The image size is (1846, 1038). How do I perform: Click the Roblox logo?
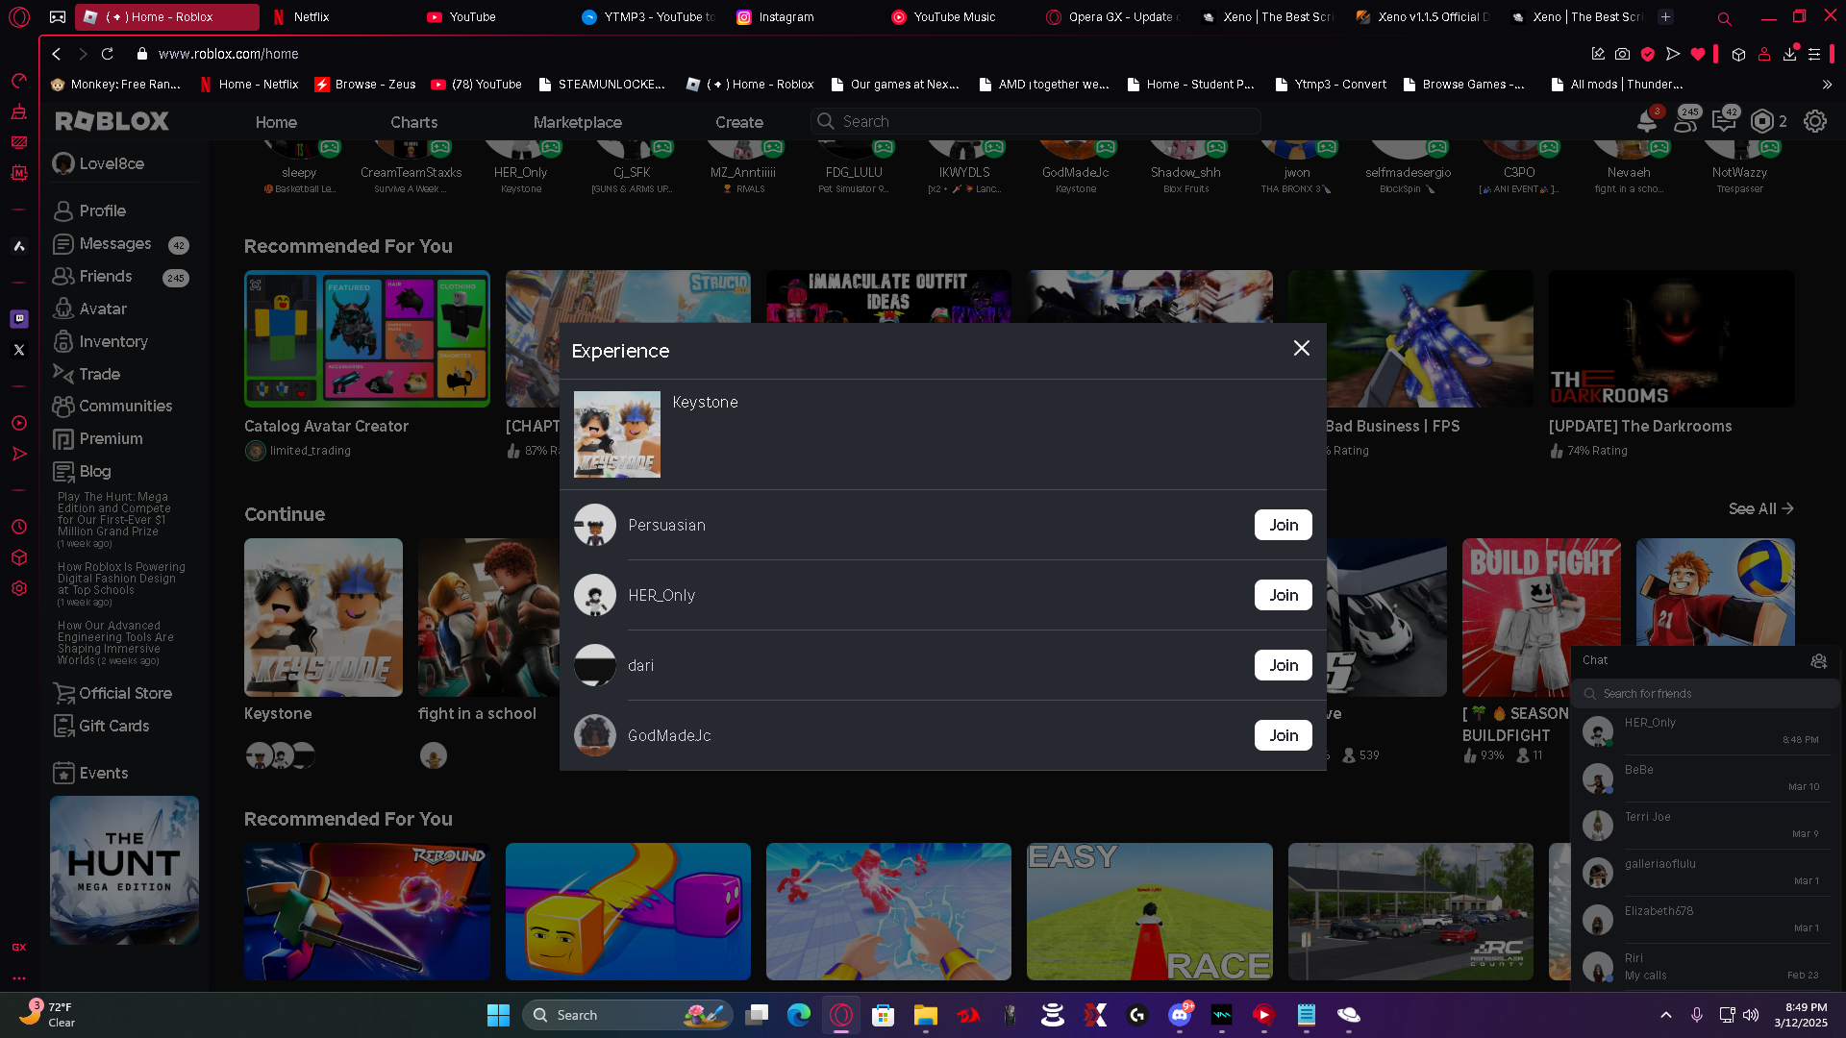coord(112,121)
